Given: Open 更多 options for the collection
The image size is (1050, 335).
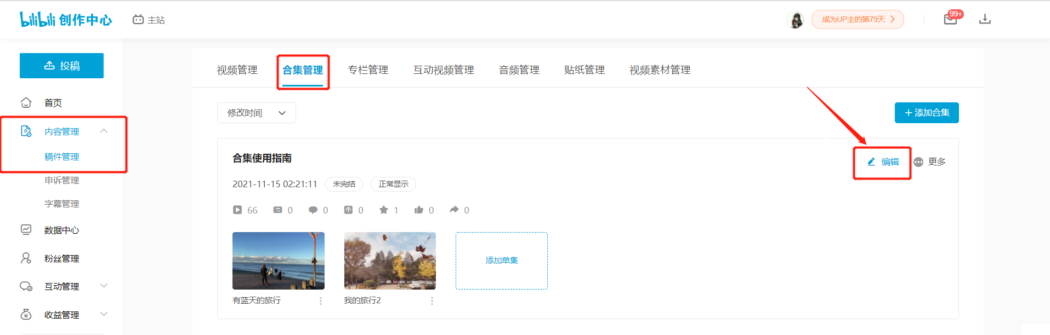Looking at the screenshot, I should (930, 162).
